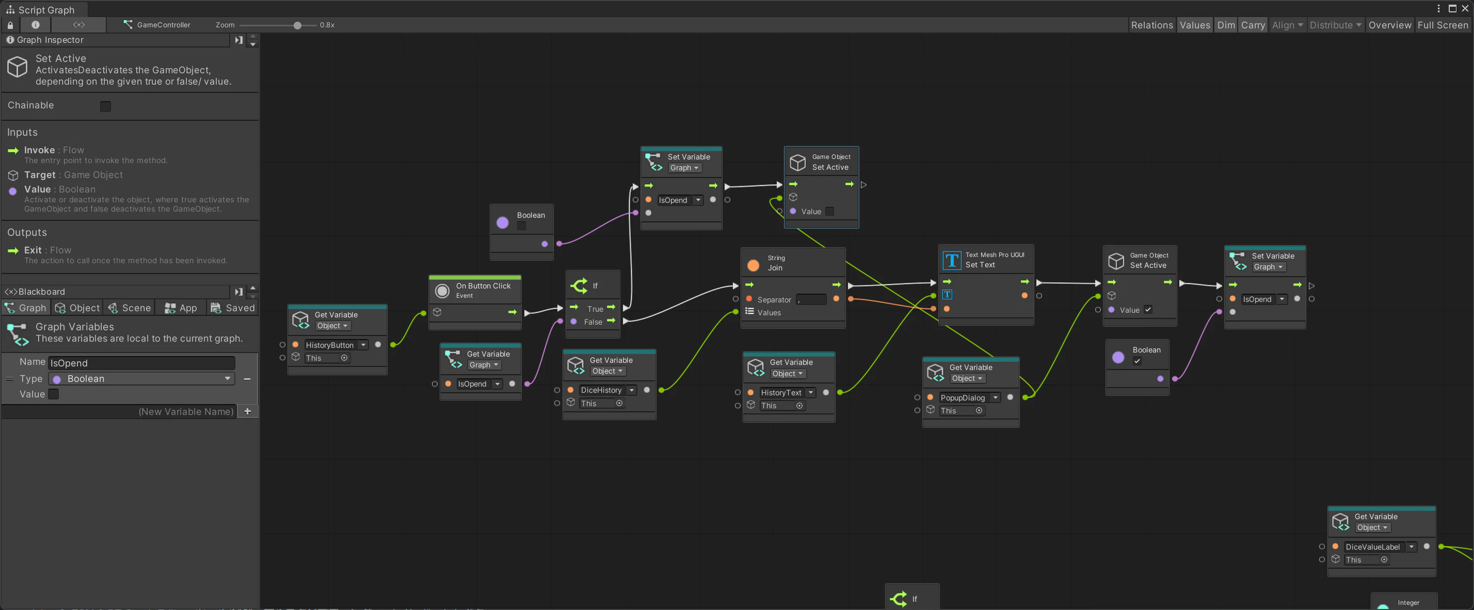Click the cube icon of first Set Active node
The image size is (1474, 610).
coord(798,163)
